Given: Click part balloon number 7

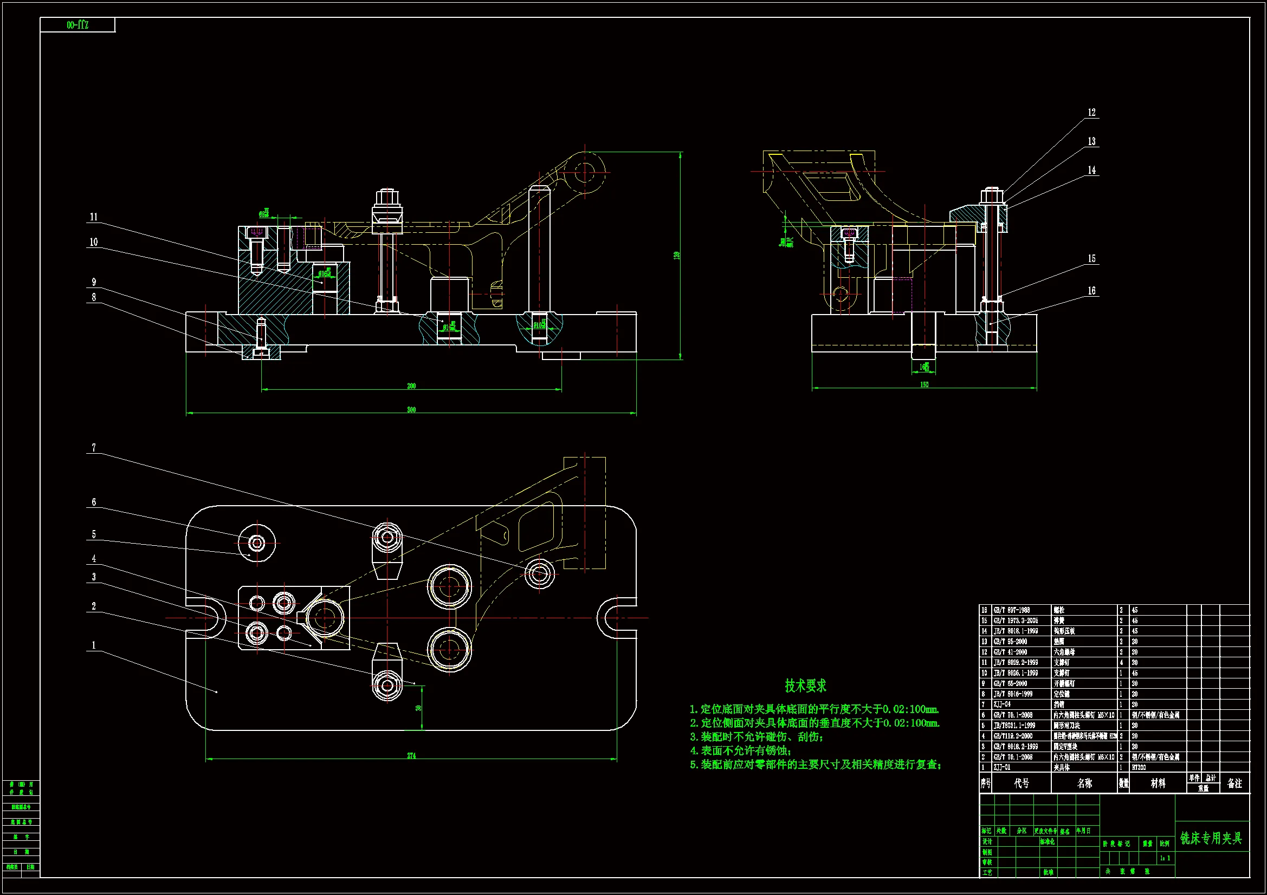Looking at the screenshot, I should (94, 448).
